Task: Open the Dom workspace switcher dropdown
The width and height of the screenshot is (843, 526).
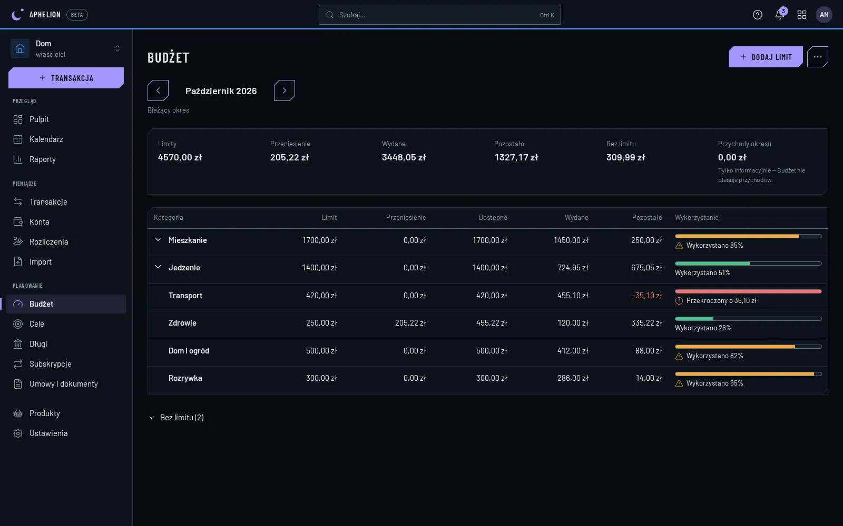Action: (x=66, y=48)
